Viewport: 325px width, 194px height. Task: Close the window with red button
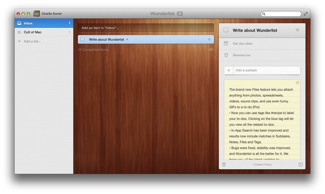[x=18, y=14]
